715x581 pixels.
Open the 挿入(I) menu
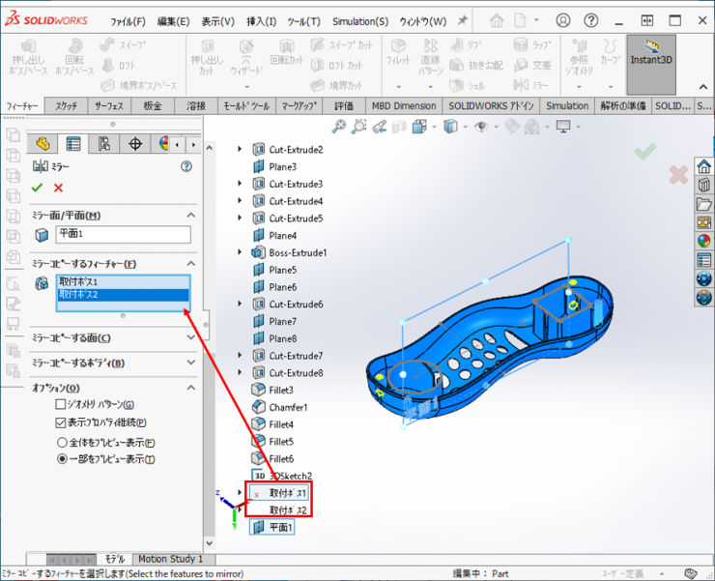(x=261, y=21)
